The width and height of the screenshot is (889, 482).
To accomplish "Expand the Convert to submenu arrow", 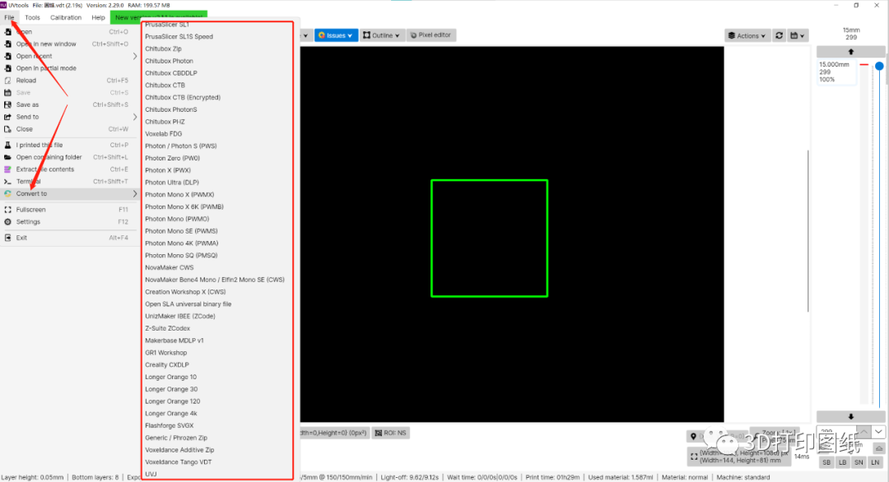I will (135, 194).
